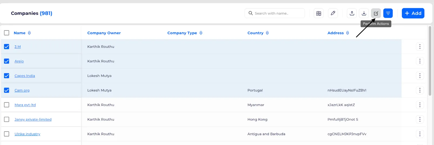Check the Janey private-limited row checkbox
The width and height of the screenshot is (434, 145).
tap(7, 119)
